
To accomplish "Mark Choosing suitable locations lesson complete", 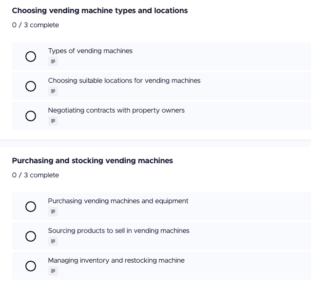I will (31, 86).
